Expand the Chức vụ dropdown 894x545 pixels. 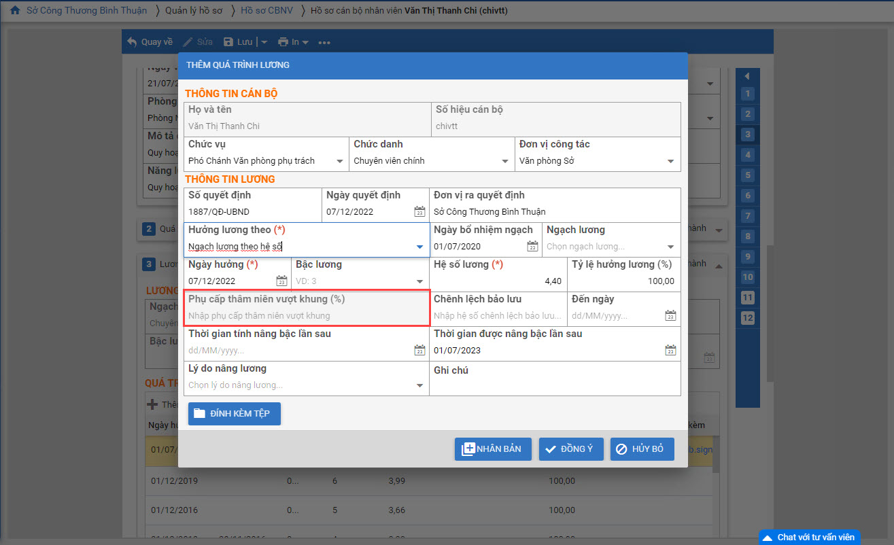coord(340,162)
